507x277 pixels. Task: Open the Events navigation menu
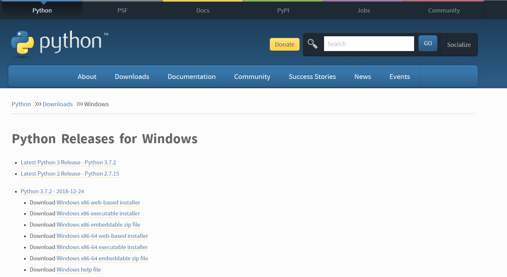400,76
